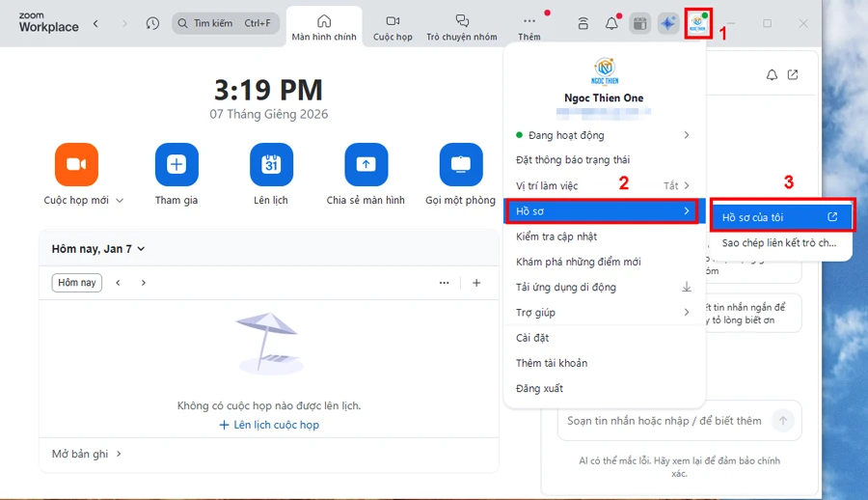The height and width of the screenshot is (500, 868).
Task: Switch to the Màn hình chính tab
Action: [x=324, y=28]
